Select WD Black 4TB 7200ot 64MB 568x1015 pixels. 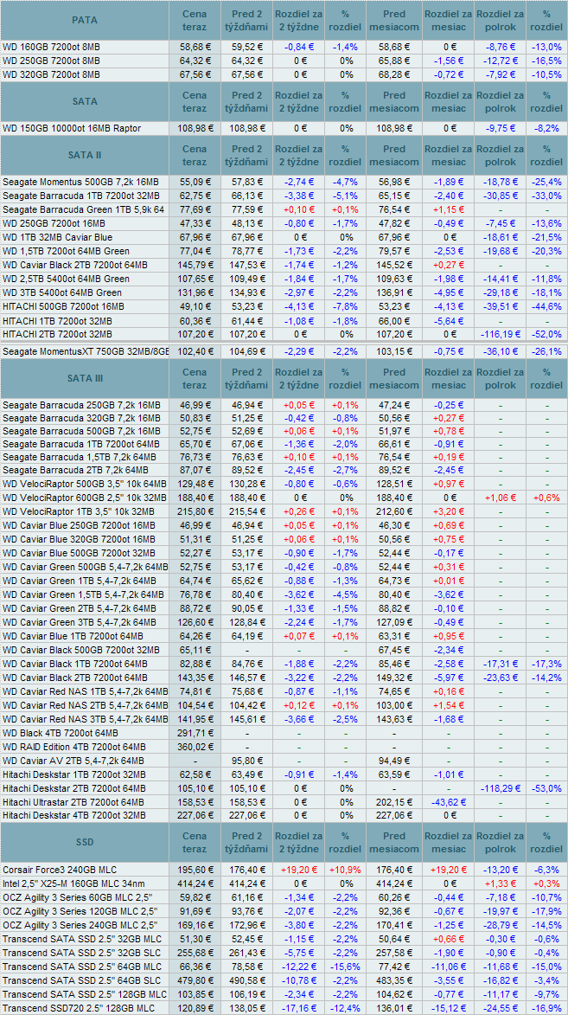pos(61,733)
